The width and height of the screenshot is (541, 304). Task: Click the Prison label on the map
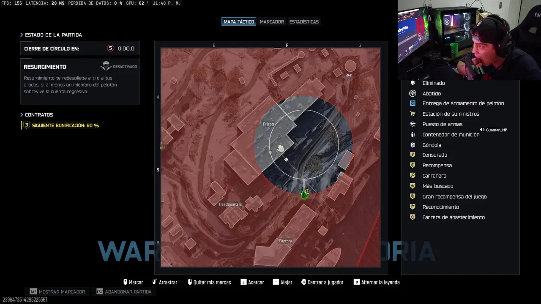(268, 124)
